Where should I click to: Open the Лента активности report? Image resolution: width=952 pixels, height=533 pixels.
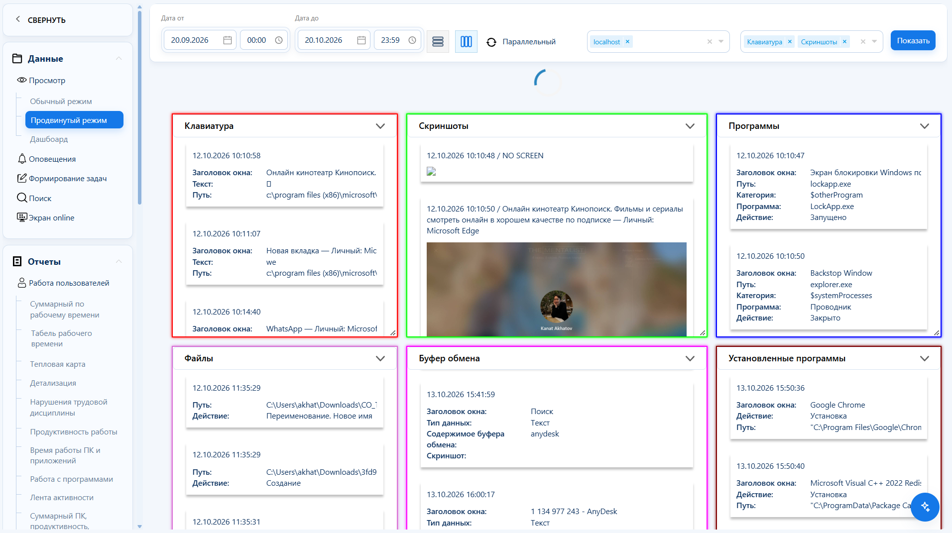(x=62, y=498)
